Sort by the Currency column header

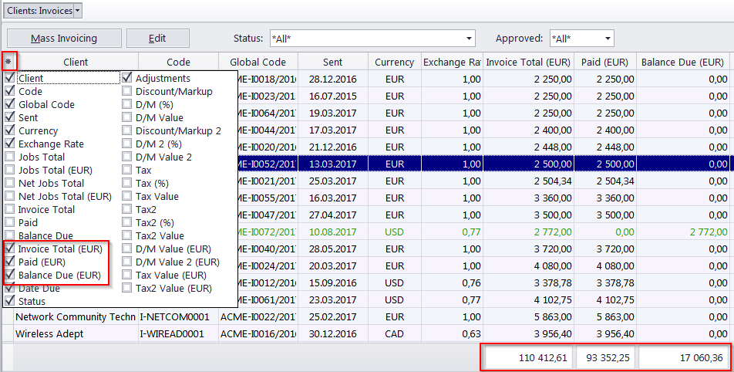395,62
